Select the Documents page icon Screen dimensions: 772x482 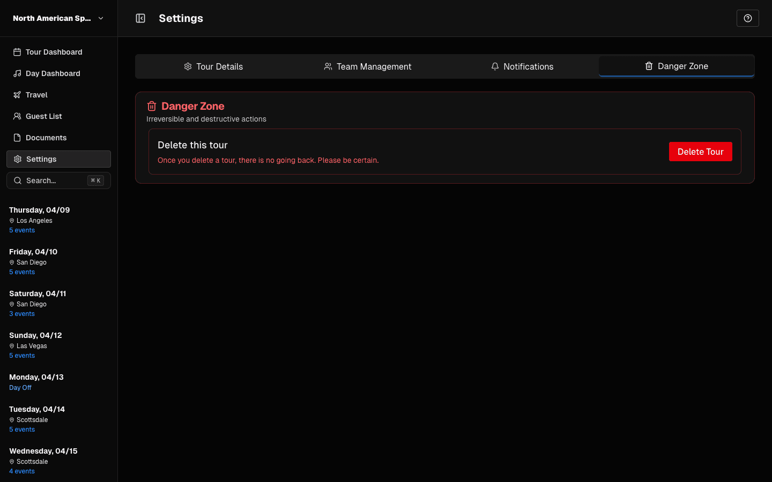point(17,137)
